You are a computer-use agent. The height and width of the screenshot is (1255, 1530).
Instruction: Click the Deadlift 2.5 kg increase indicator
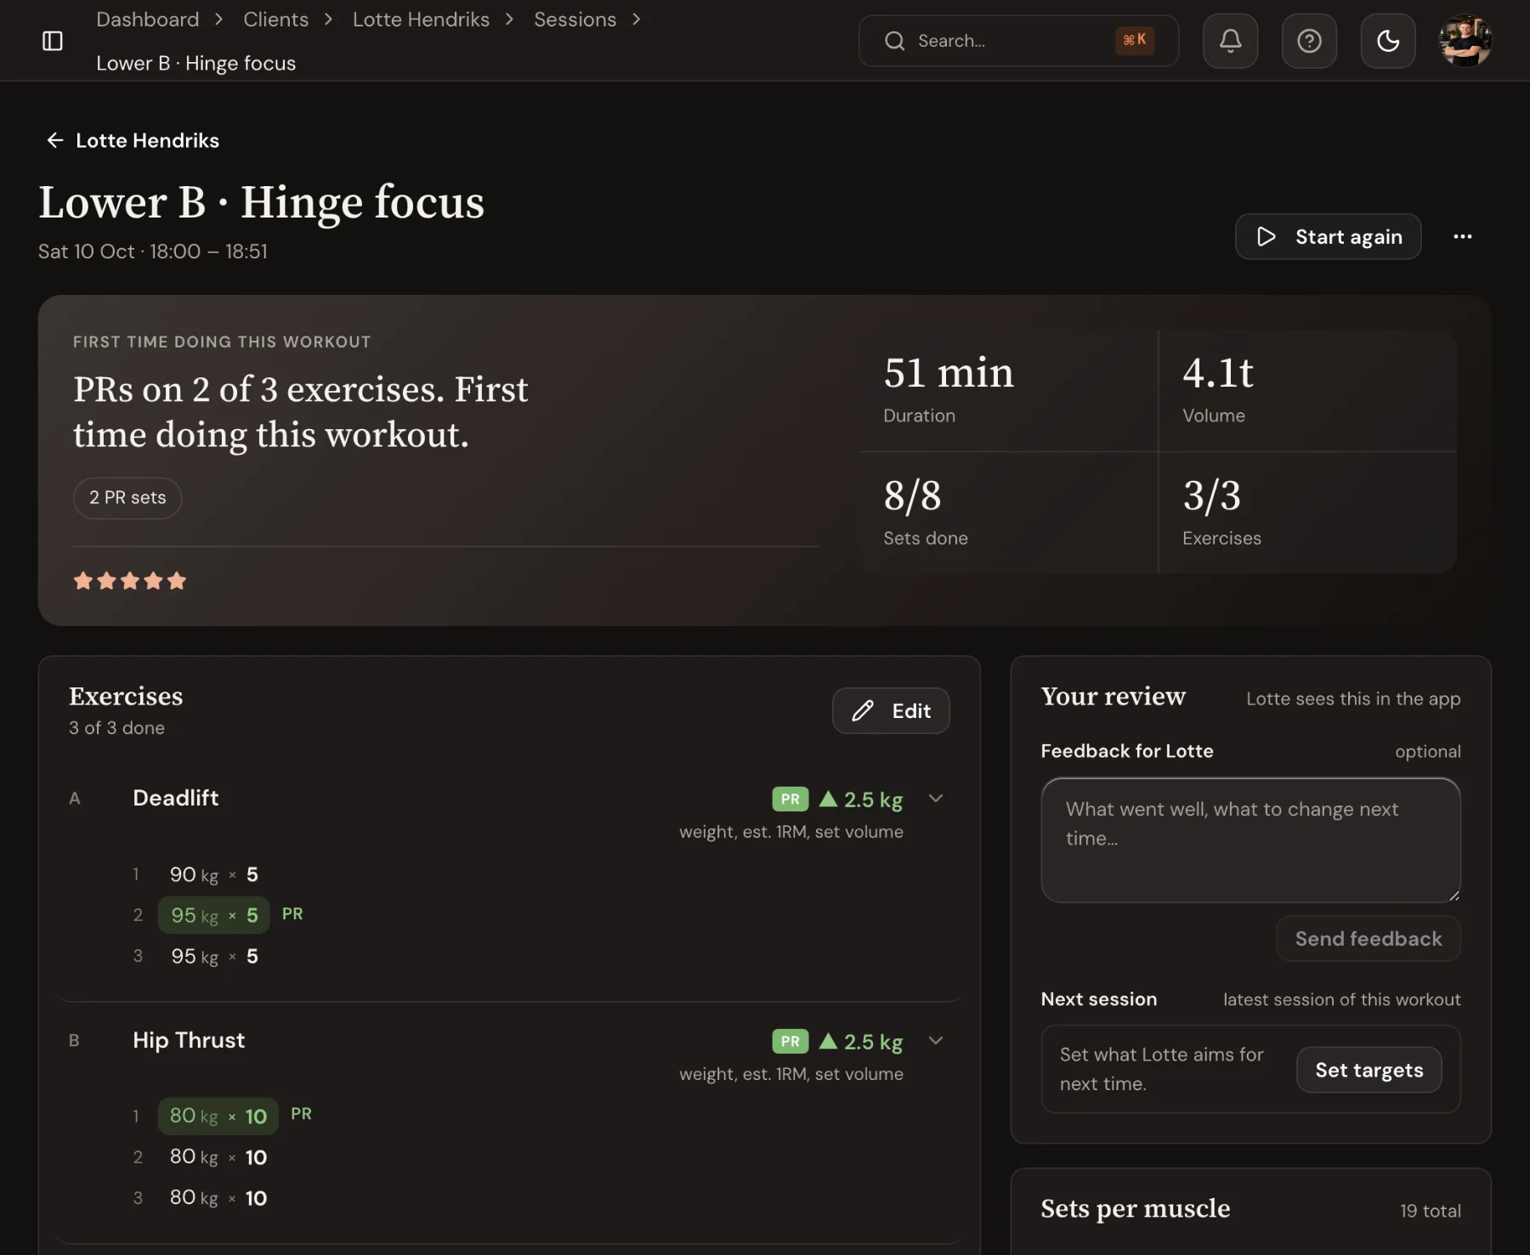(x=860, y=800)
